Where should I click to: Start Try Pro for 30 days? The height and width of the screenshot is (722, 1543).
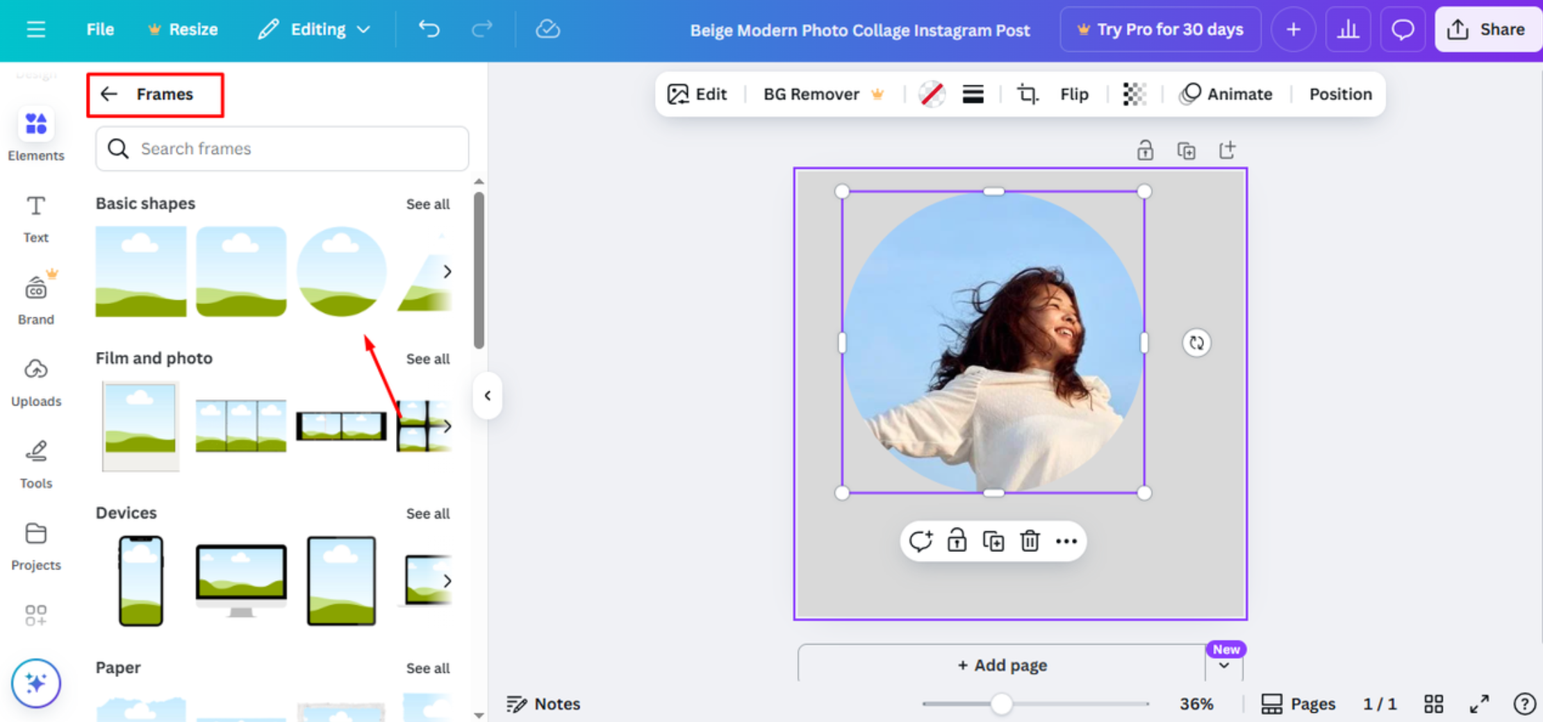pyautogui.click(x=1160, y=29)
